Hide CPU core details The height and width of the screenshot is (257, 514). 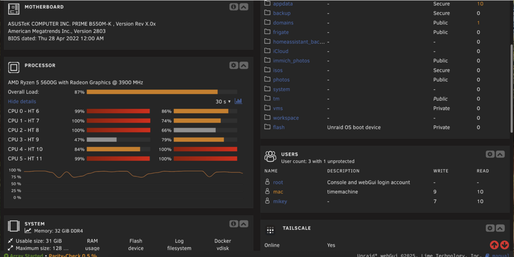[x=22, y=102]
